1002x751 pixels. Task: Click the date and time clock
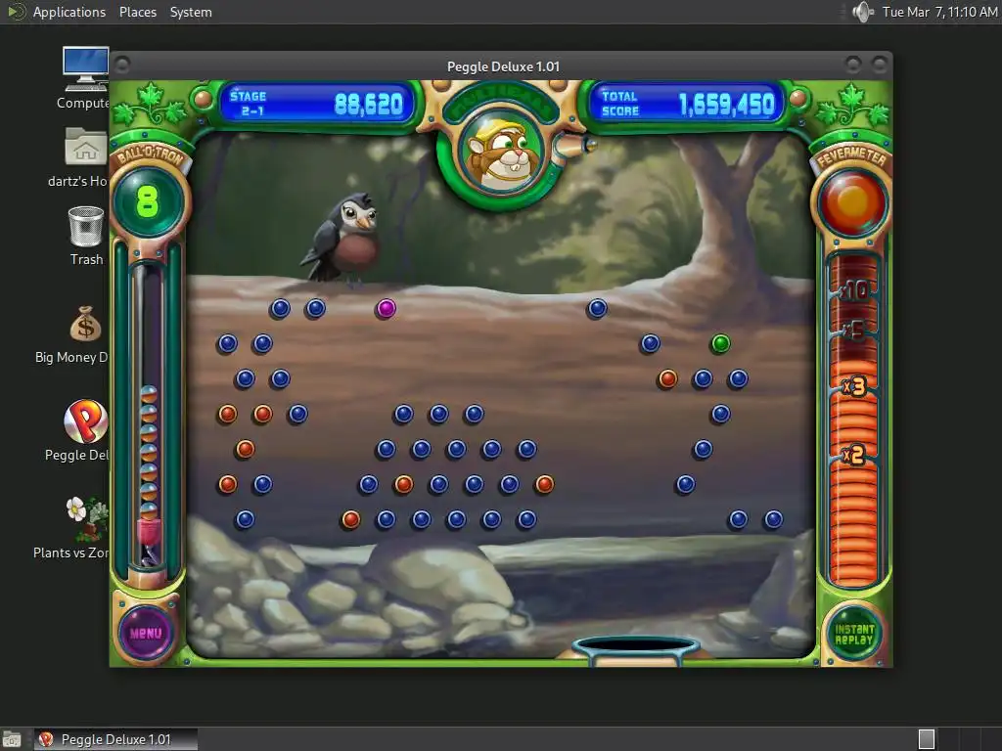(939, 12)
